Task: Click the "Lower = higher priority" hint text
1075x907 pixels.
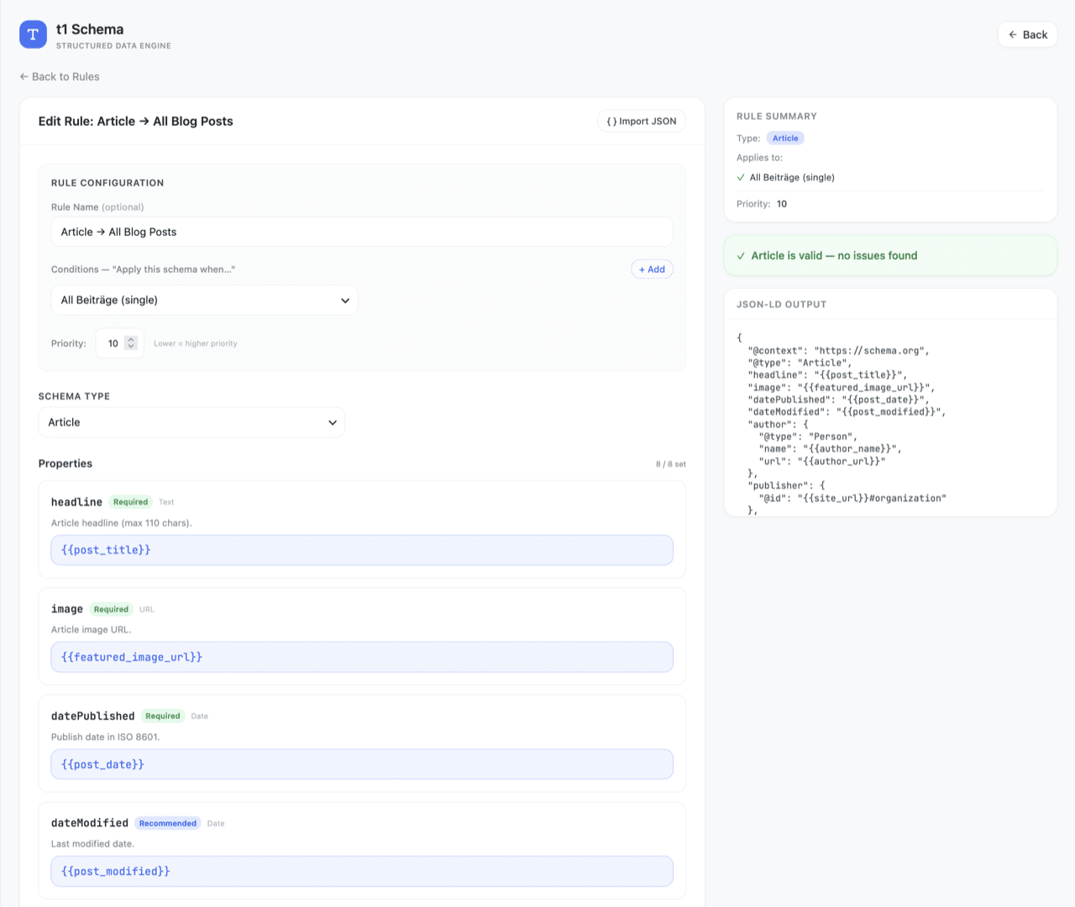Action: tap(196, 343)
